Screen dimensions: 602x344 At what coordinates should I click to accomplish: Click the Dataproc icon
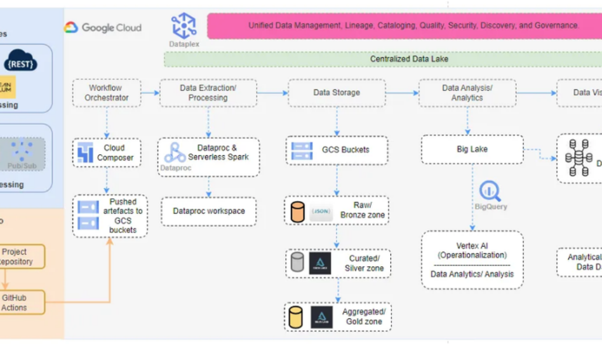coord(175,152)
